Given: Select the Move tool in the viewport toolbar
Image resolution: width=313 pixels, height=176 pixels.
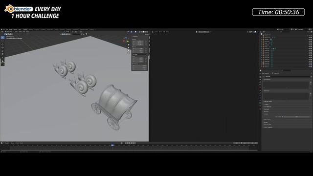Looking at the screenshot, I should (x=2, y=44).
